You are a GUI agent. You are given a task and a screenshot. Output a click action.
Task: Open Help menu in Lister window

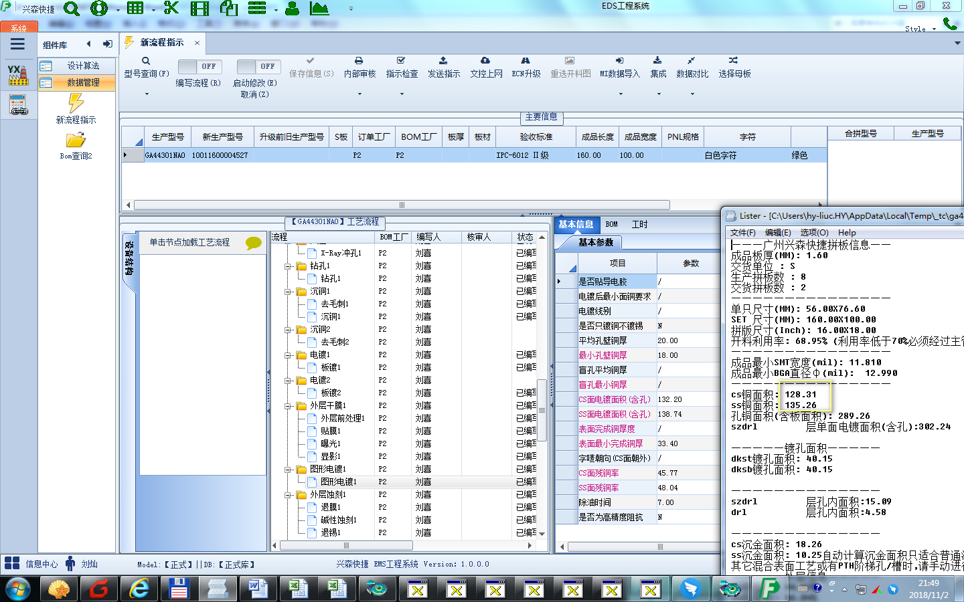[847, 233]
